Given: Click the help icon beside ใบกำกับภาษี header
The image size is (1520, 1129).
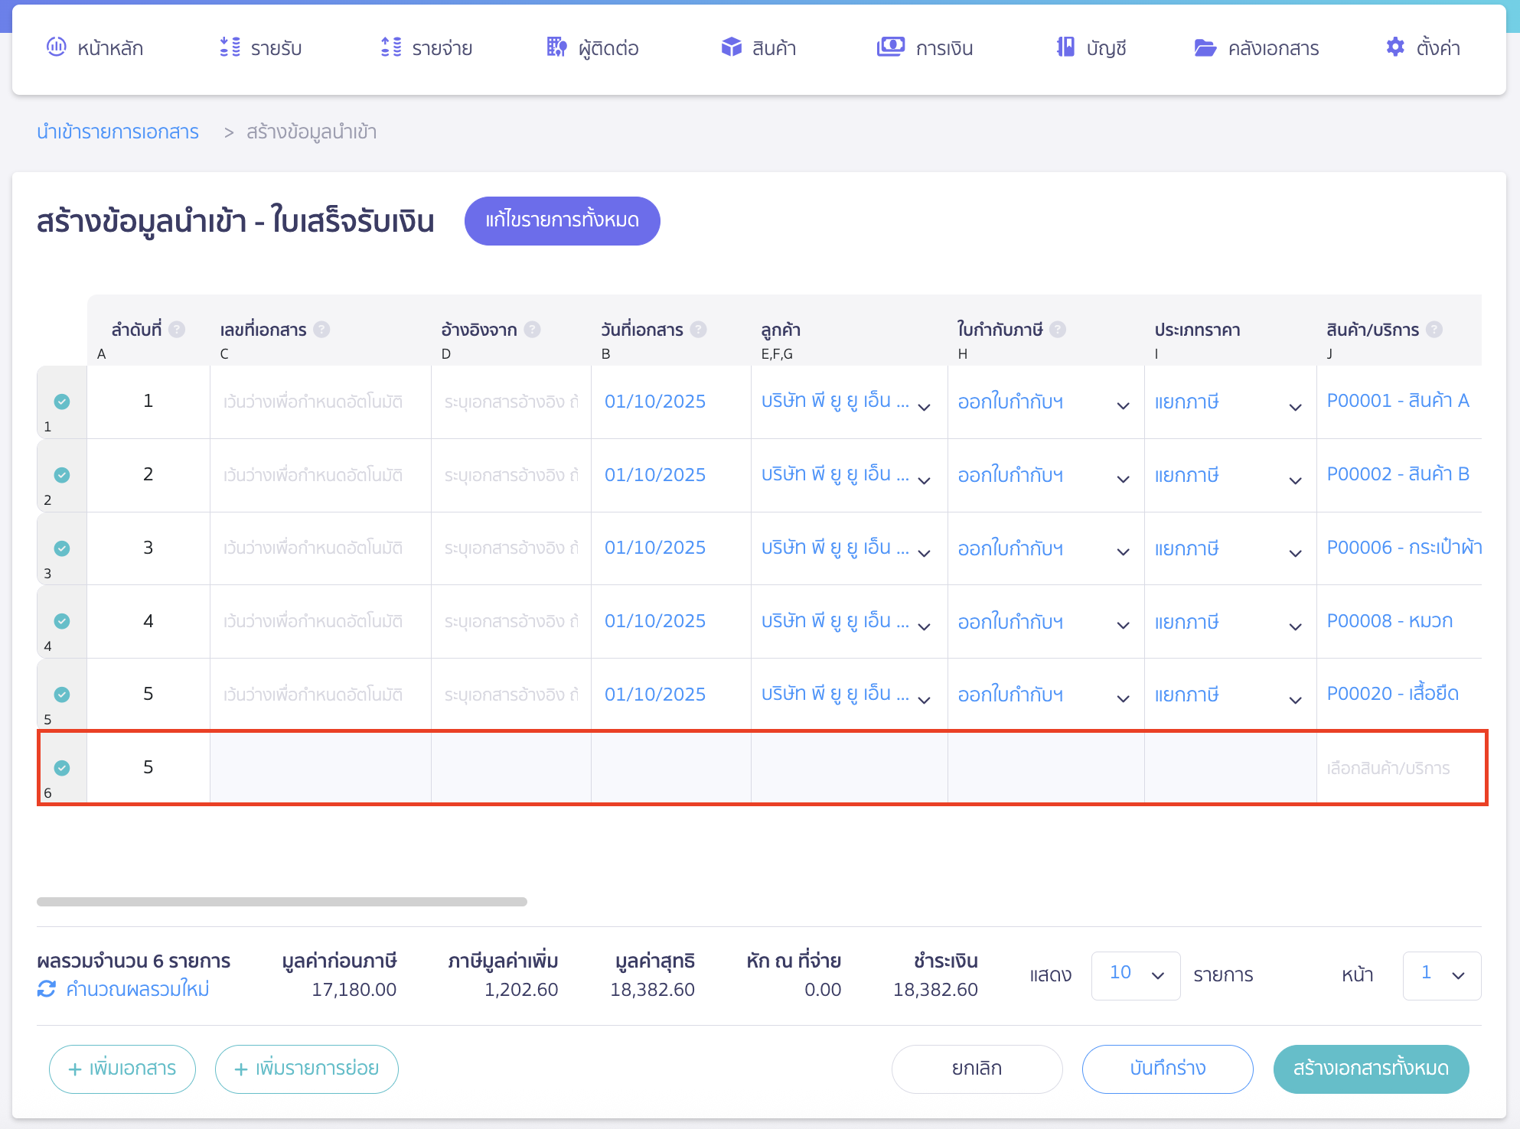Looking at the screenshot, I should pos(1058,330).
